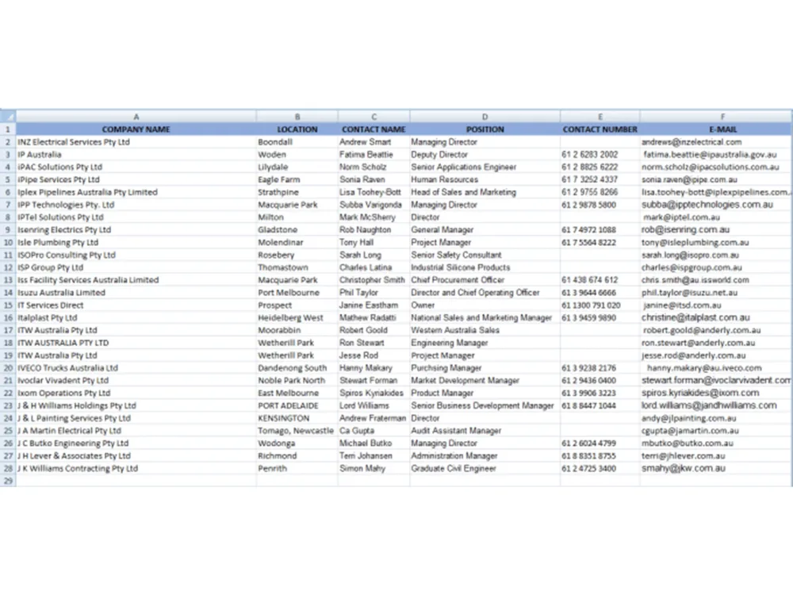Select cell J H Lever & Associates Pty Ltd
This screenshot has width=793, height=595.
136,456
